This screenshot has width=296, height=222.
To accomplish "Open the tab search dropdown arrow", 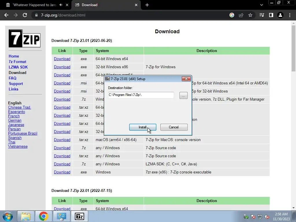I will pos(261,5).
